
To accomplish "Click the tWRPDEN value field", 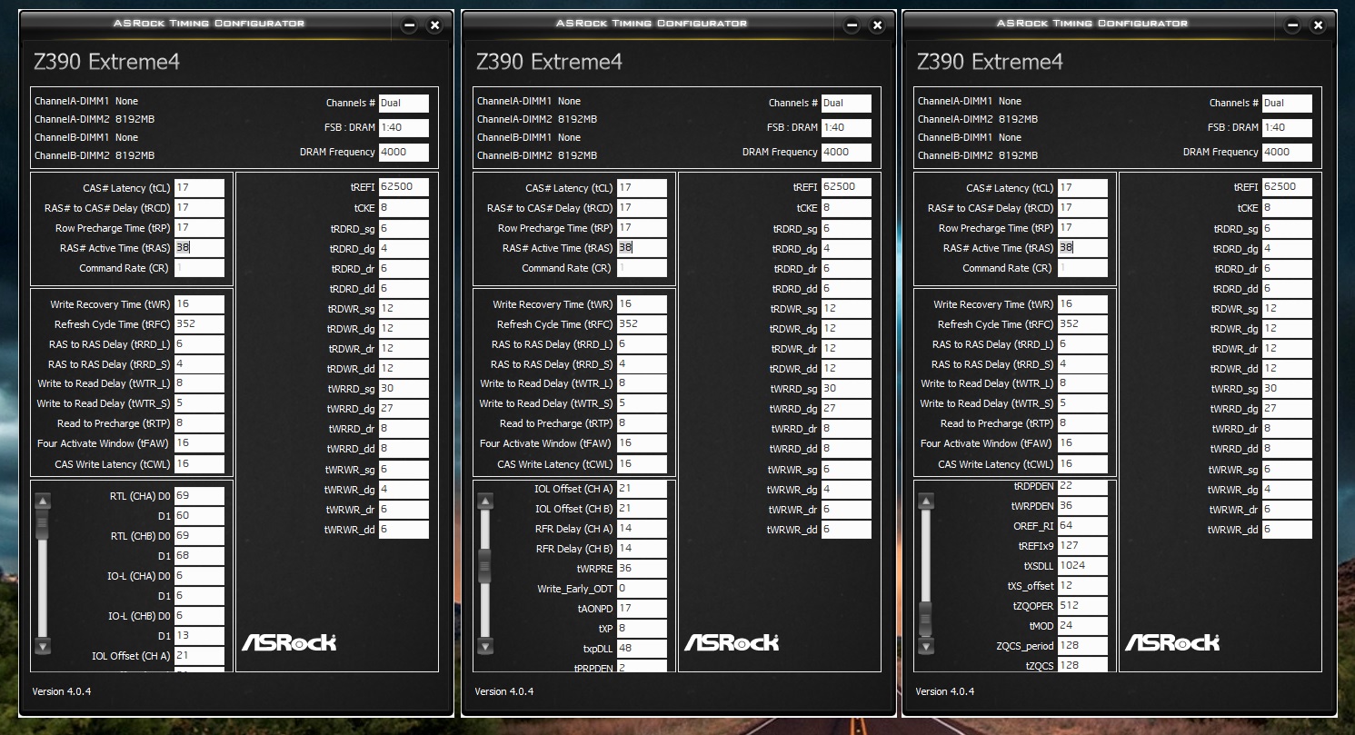I will [1082, 506].
